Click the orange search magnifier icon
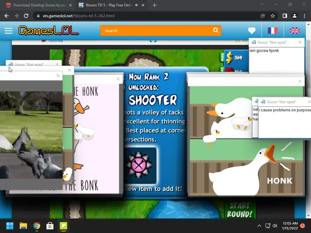The image size is (311, 233). tap(216, 30)
